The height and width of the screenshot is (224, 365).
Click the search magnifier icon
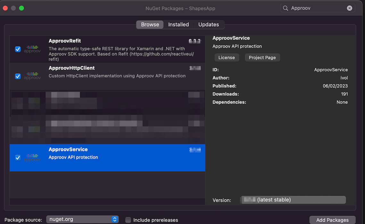(x=286, y=8)
